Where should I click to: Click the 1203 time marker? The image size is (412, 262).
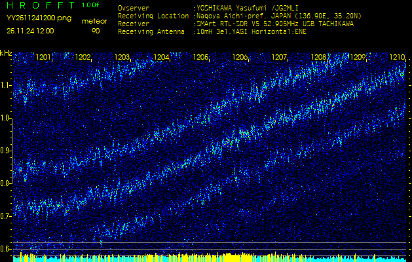pos(122,58)
